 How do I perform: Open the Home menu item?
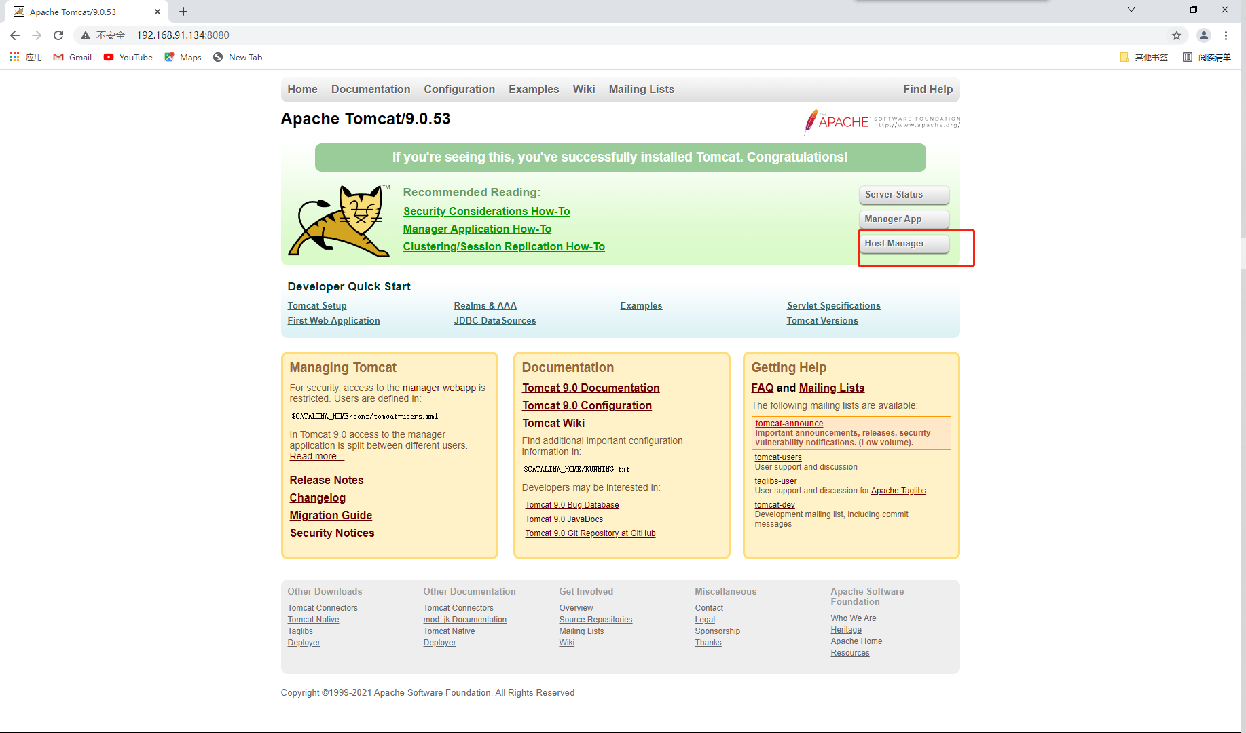pyautogui.click(x=302, y=90)
